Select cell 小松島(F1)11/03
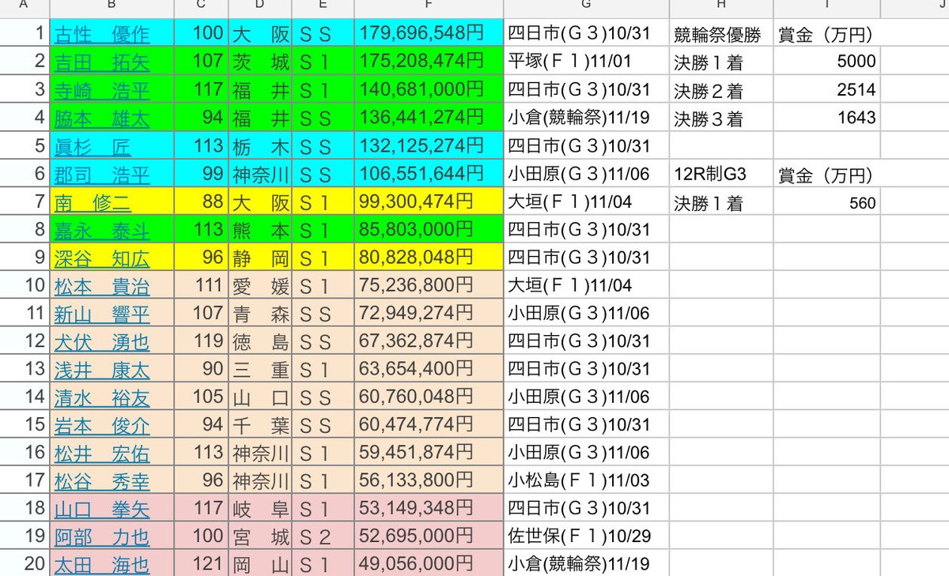949x576 pixels. tap(587, 481)
